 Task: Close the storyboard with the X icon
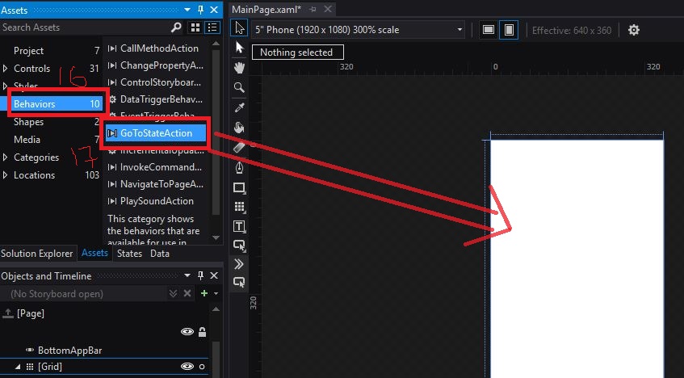[187, 293]
